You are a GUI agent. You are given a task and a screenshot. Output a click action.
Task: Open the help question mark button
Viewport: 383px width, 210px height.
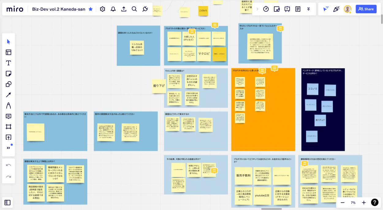tap(374, 202)
